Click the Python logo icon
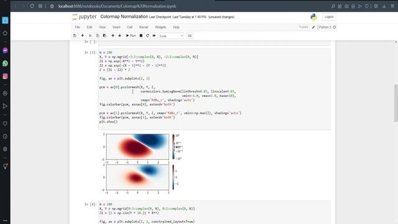Screen dimensions: 398x224 coord(313,17)
